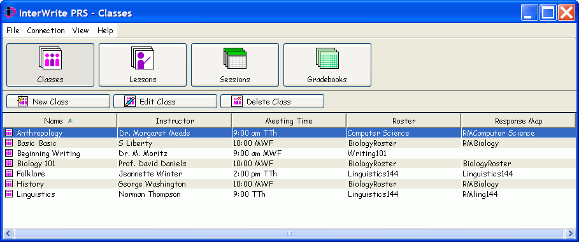The height and width of the screenshot is (242, 579).
Task: Select the Linguistics row class icon
Action: [x=9, y=194]
